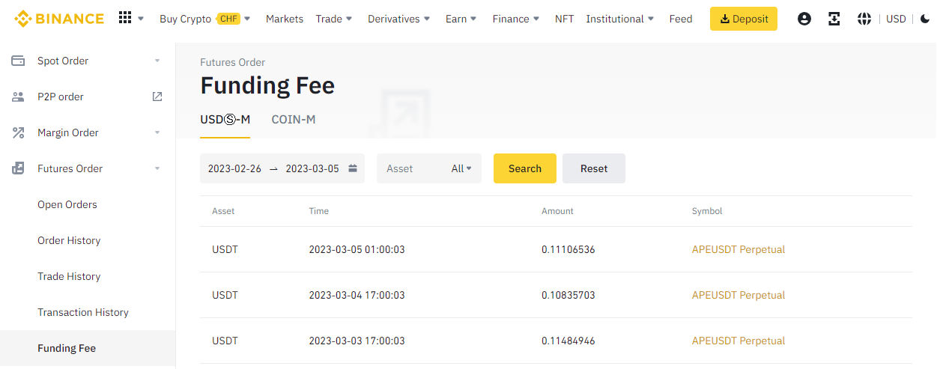This screenshot has height=369, width=937.
Task: Click the Futures Order sidebar icon
Action: tap(18, 168)
